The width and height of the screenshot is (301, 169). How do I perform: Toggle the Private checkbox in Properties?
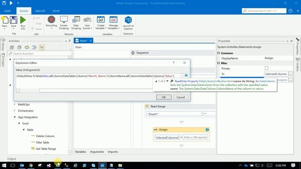click(x=267, y=68)
